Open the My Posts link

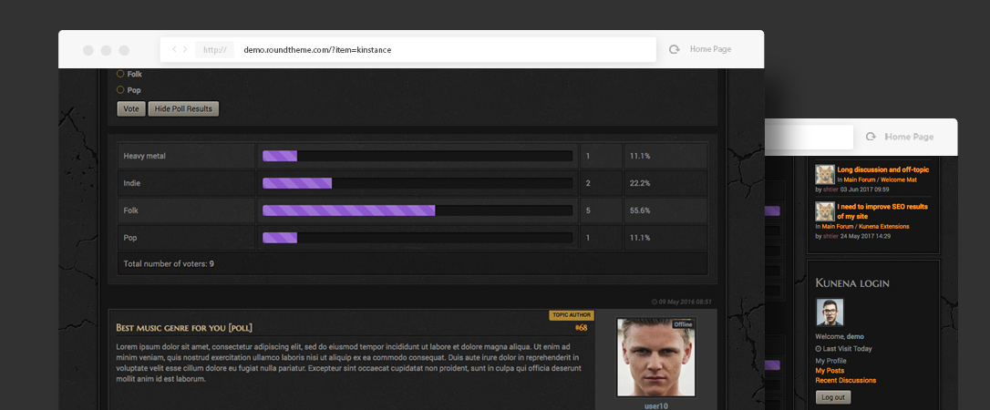coord(830,371)
